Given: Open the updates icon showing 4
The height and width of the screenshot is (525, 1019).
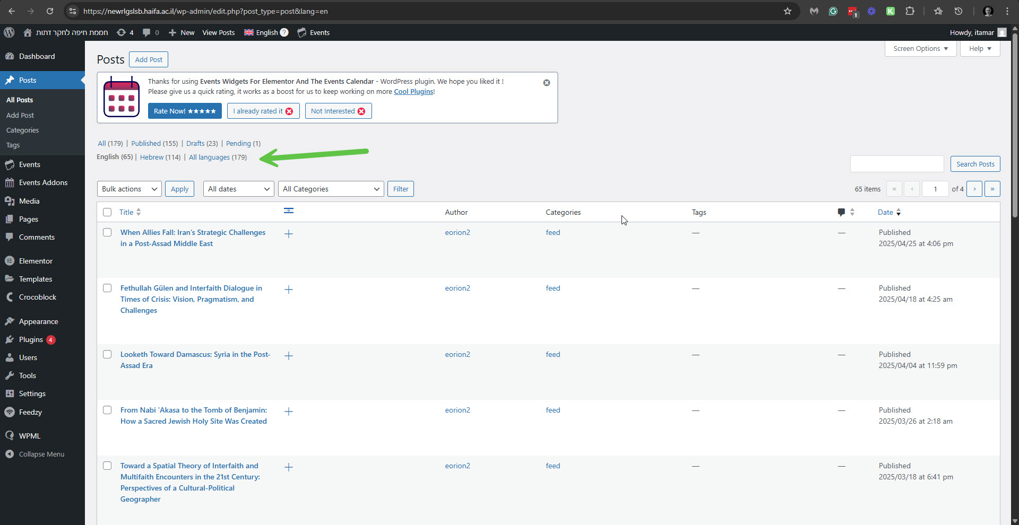Looking at the screenshot, I should 125,32.
